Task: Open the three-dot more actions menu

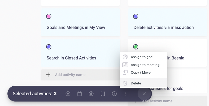Action: coord(126,94)
